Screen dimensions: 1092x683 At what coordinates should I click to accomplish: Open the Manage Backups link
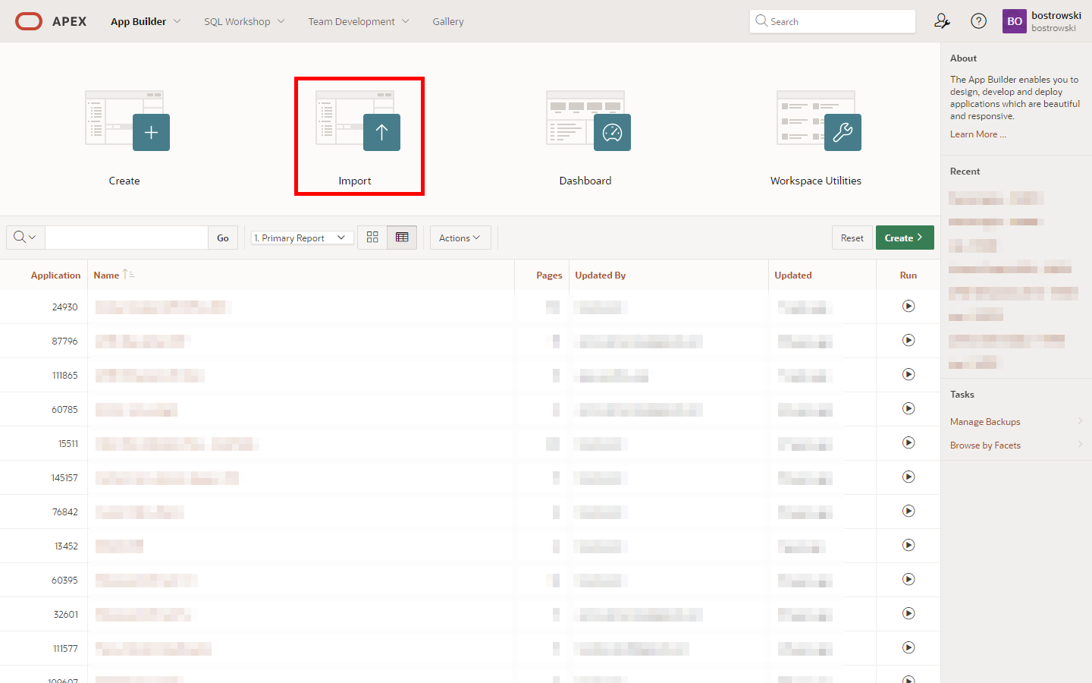pos(984,422)
